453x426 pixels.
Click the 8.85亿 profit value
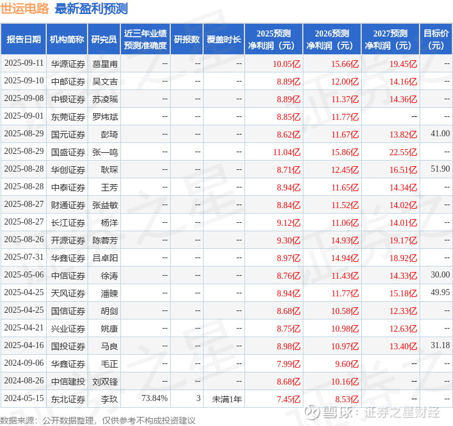click(289, 117)
